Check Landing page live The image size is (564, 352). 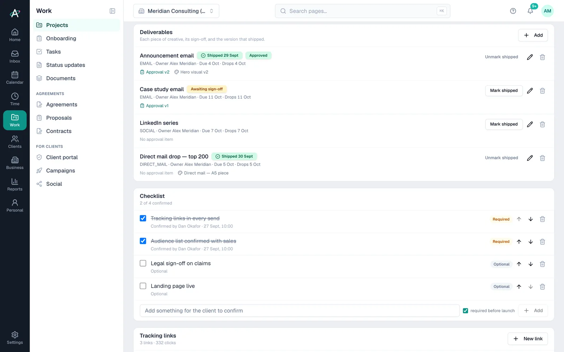tap(143, 286)
